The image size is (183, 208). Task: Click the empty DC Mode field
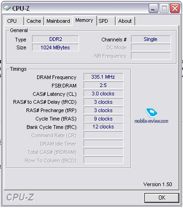click(151, 47)
